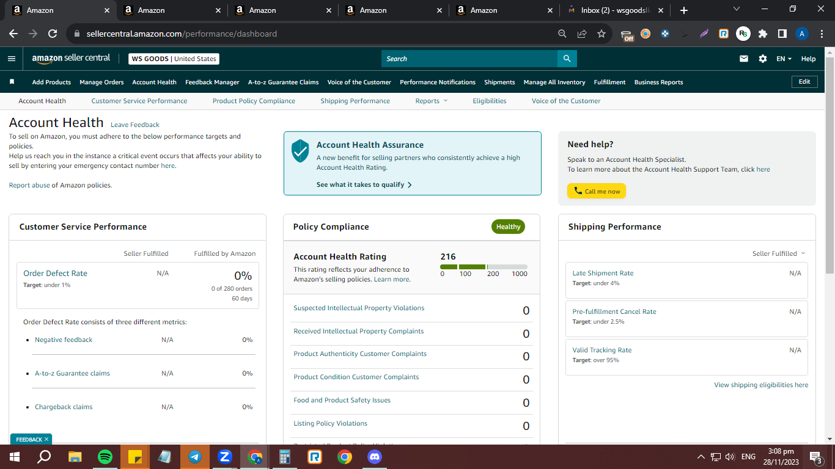Open Business Reports in the navigation bar
This screenshot has width=835, height=469.
[x=658, y=82]
